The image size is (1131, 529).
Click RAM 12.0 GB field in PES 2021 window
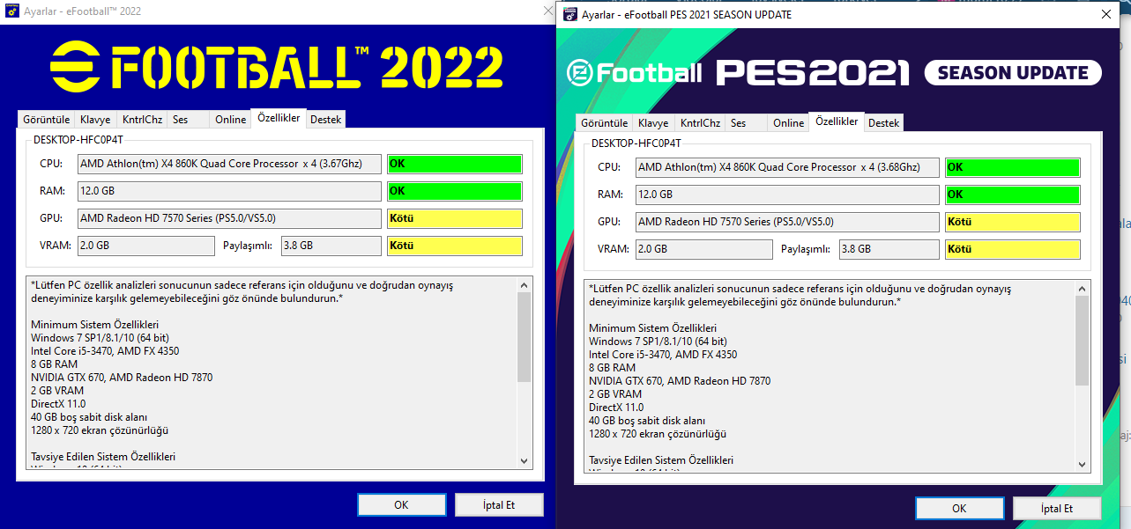[787, 195]
